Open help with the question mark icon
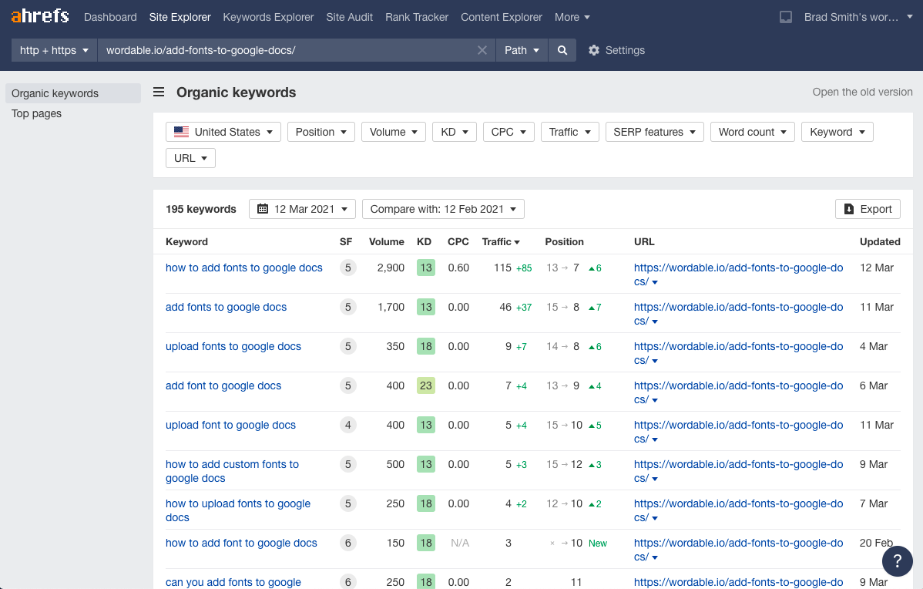 (897, 561)
